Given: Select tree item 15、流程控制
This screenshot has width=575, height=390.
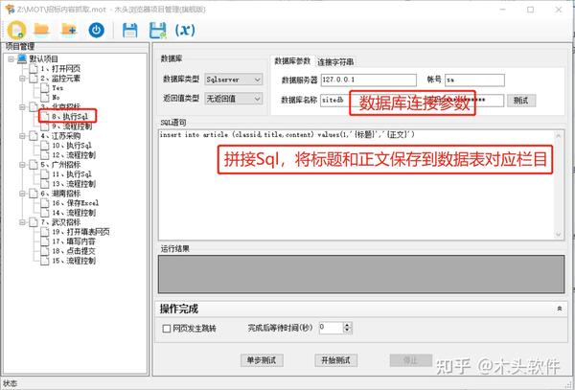Looking at the screenshot, I should [74, 261].
